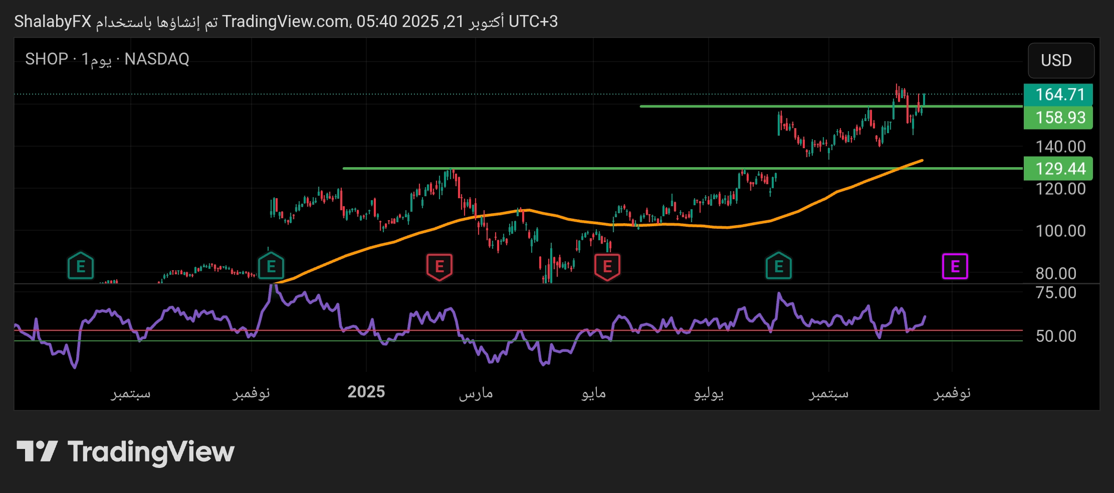The image size is (1114, 493).
Task: Click the purple upcoming earnings E marker
Action: click(955, 266)
